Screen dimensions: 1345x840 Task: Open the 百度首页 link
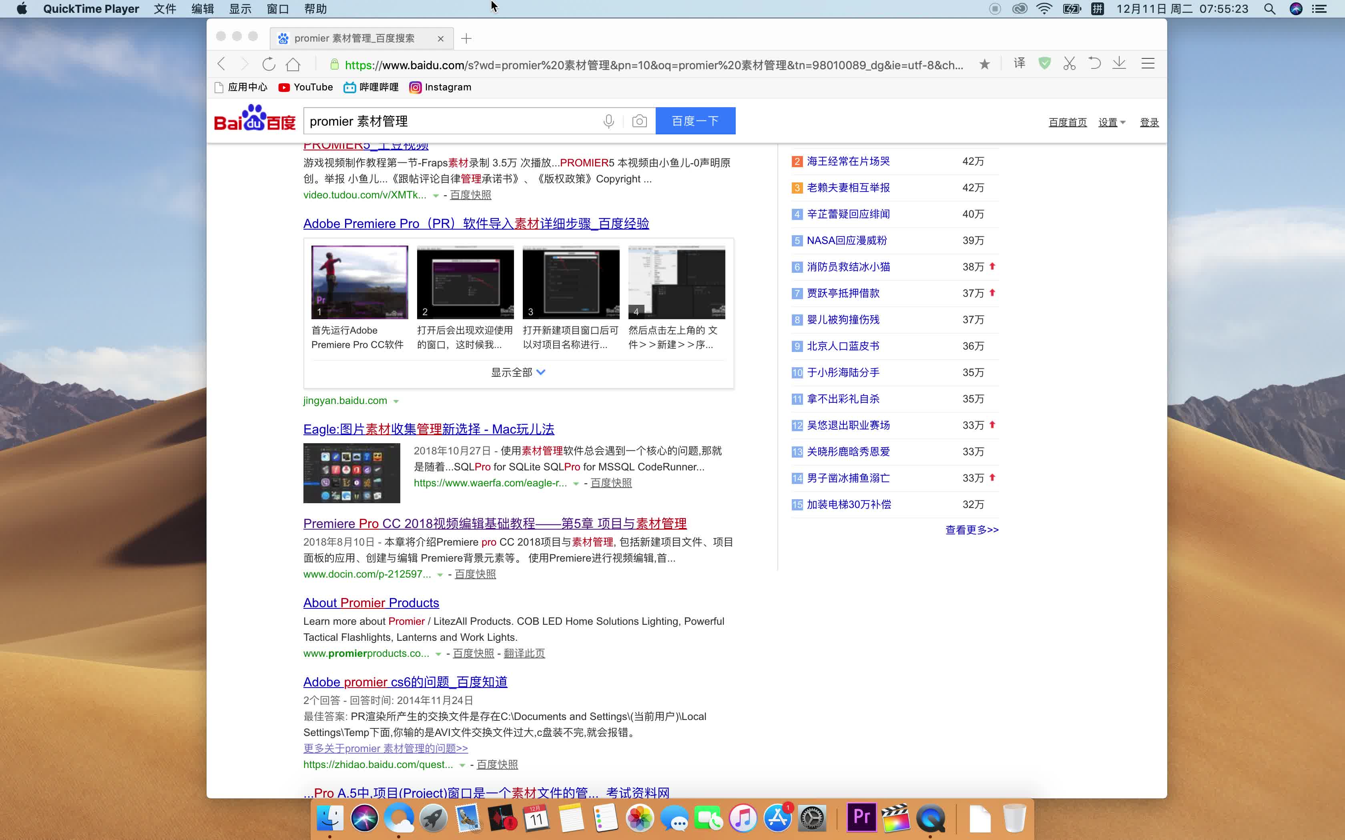1068,122
